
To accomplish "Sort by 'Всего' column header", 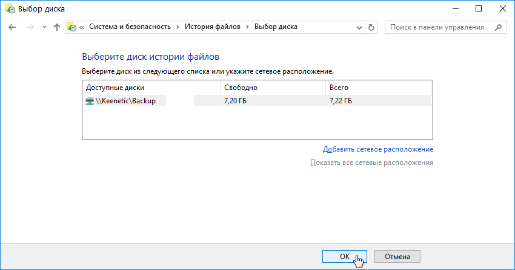I will [x=378, y=88].
